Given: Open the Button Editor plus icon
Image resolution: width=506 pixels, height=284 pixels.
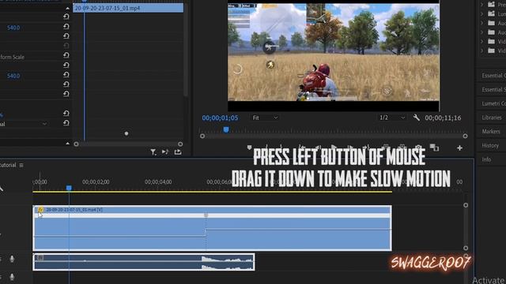Looking at the screenshot, I should (x=459, y=148).
